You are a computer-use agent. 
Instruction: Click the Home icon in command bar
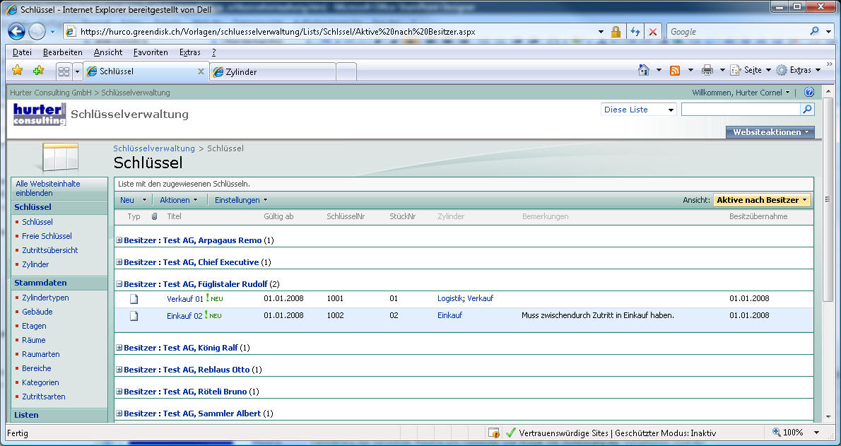[x=644, y=70]
